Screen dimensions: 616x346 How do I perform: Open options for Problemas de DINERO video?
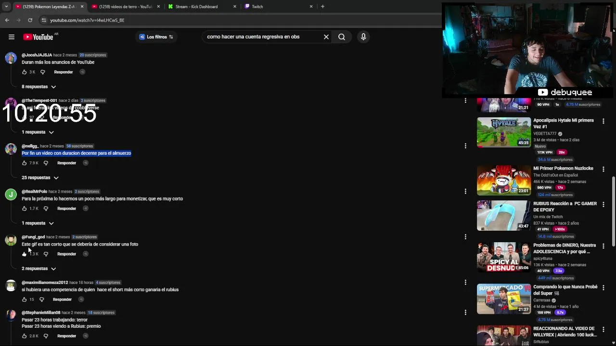(603, 246)
